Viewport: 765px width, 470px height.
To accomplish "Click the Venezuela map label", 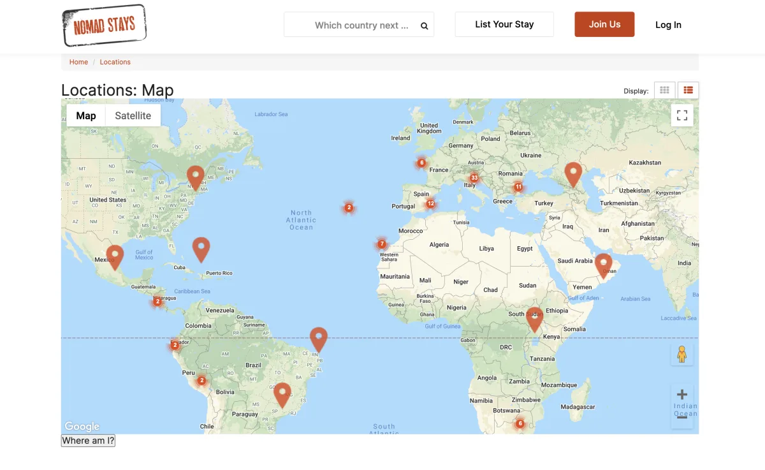I will (x=220, y=310).
